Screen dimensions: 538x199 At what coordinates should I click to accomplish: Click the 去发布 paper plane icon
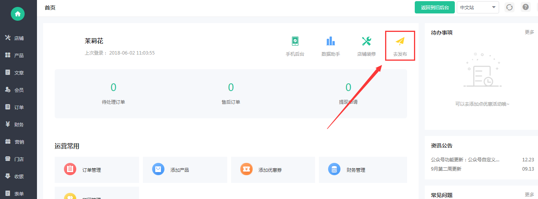coord(400,41)
